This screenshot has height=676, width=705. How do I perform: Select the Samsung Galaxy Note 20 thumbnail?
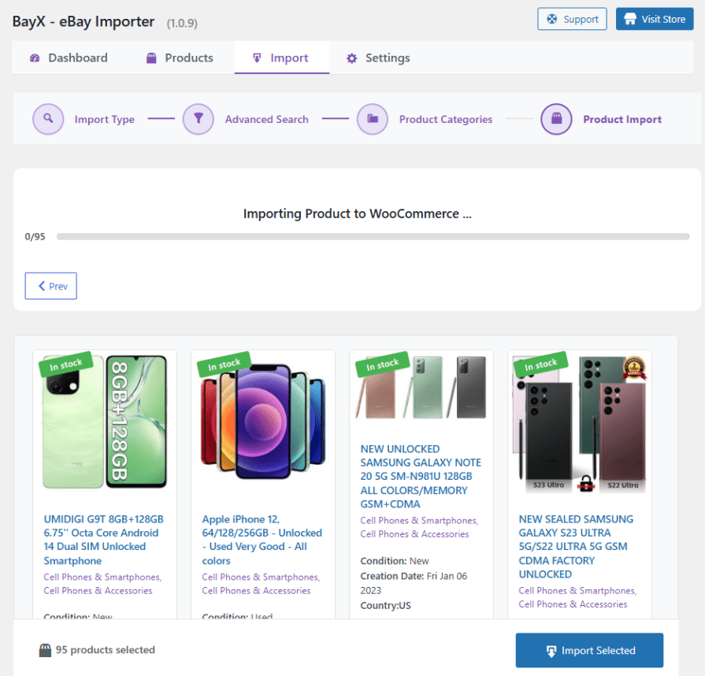[421, 388]
